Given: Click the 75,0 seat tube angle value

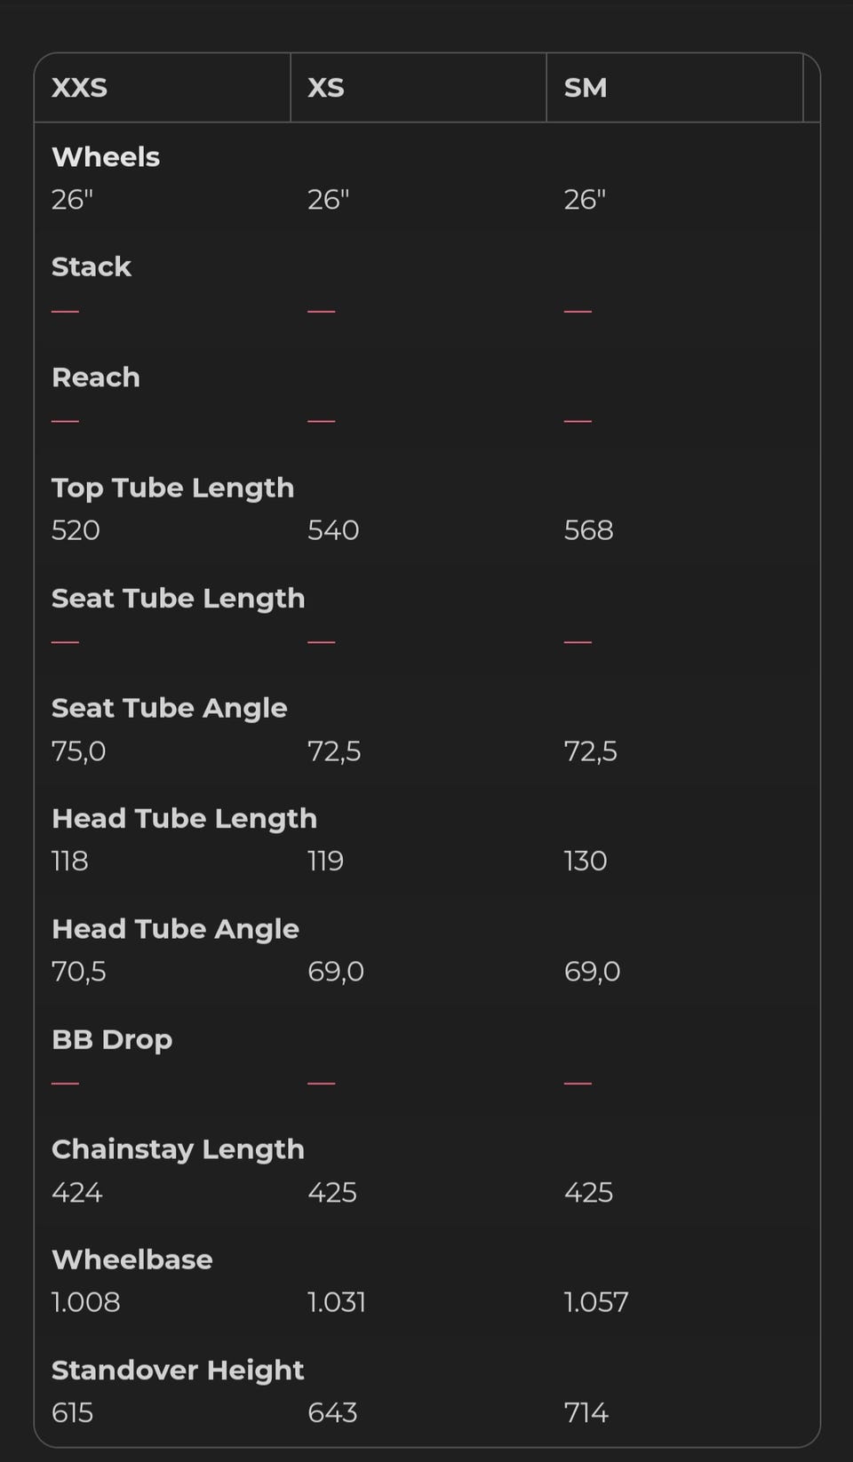Looking at the screenshot, I should click(78, 751).
